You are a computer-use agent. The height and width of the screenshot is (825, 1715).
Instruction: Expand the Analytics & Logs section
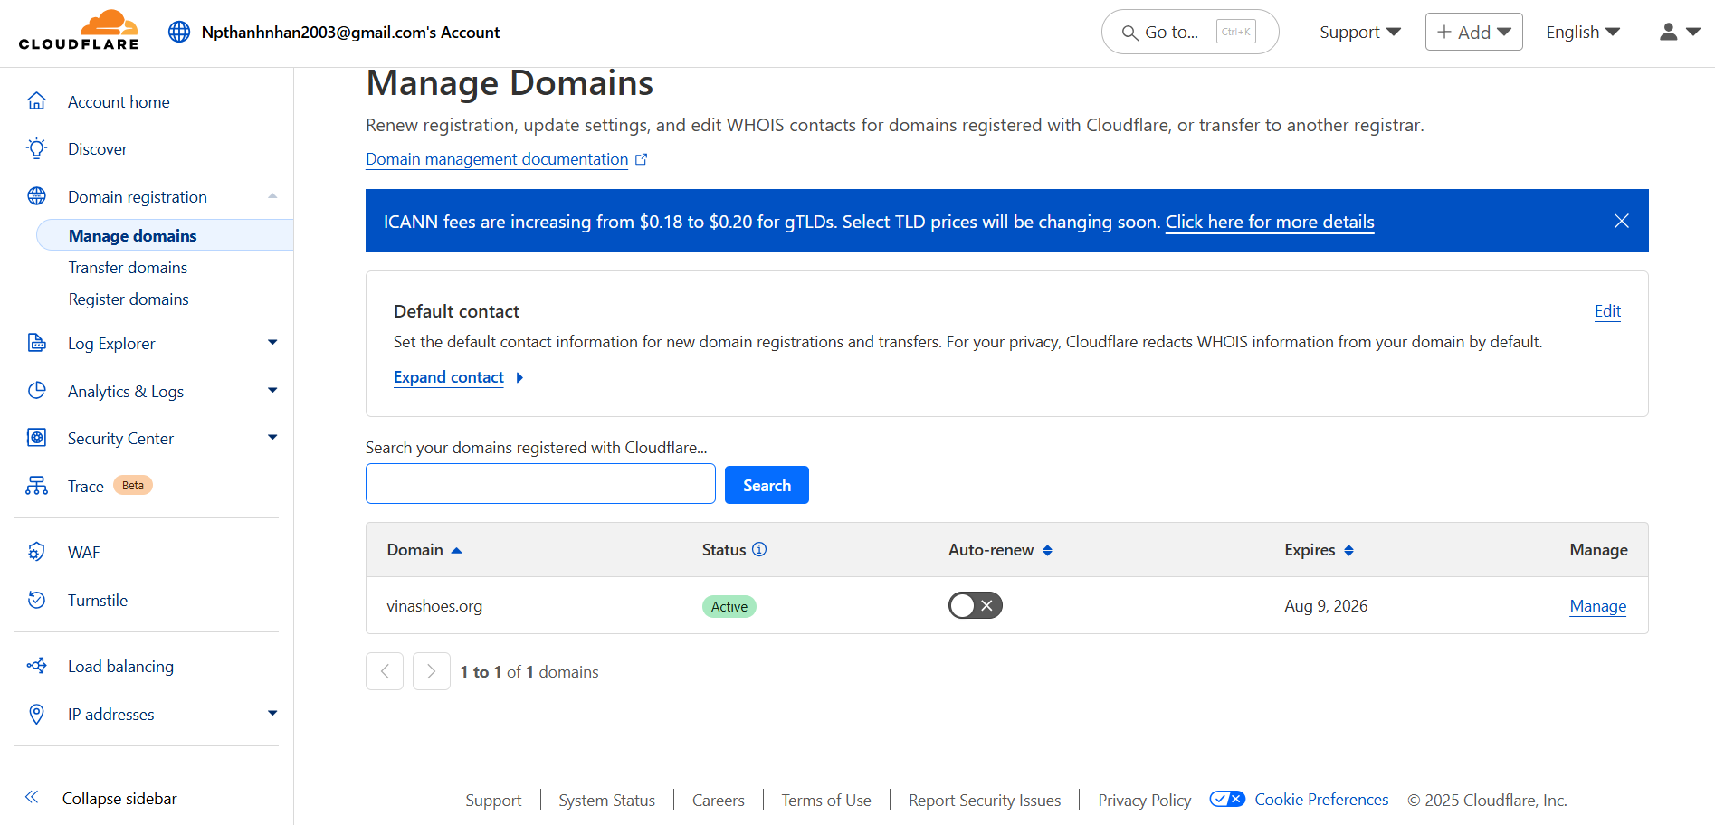coord(272,390)
